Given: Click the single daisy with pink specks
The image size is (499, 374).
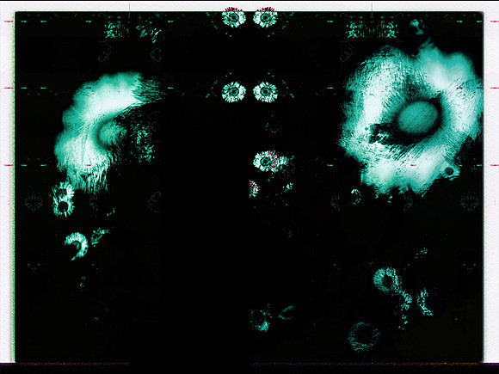Looking at the screenshot, I should pos(269,162).
